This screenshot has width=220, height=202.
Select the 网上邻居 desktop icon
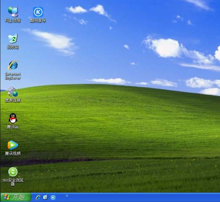(13, 12)
